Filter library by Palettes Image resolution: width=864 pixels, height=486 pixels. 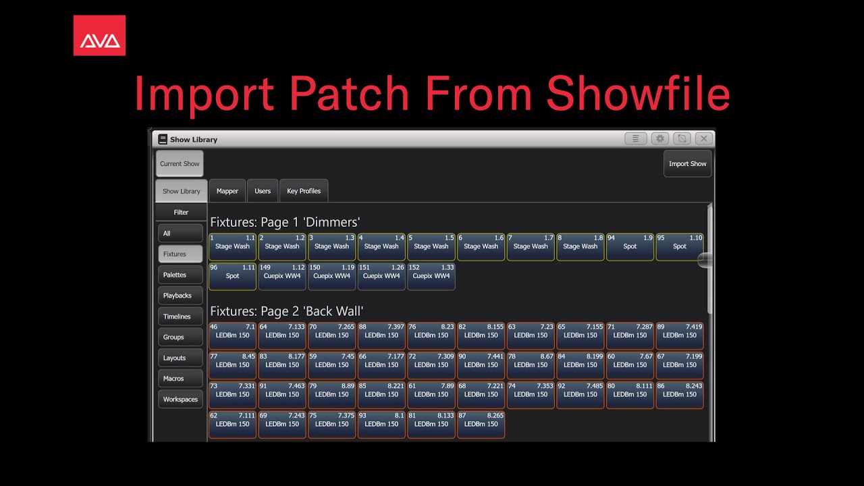coord(180,275)
